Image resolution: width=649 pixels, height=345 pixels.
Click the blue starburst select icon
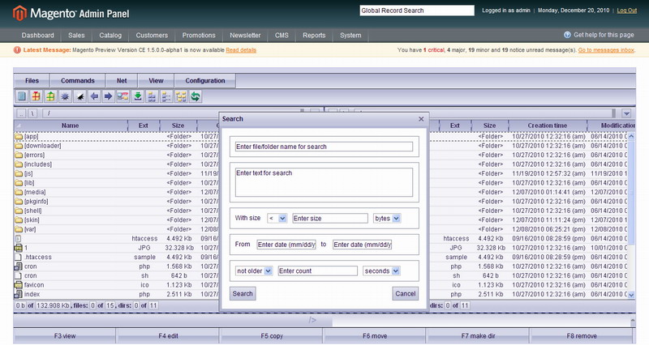tap(65, 96)
